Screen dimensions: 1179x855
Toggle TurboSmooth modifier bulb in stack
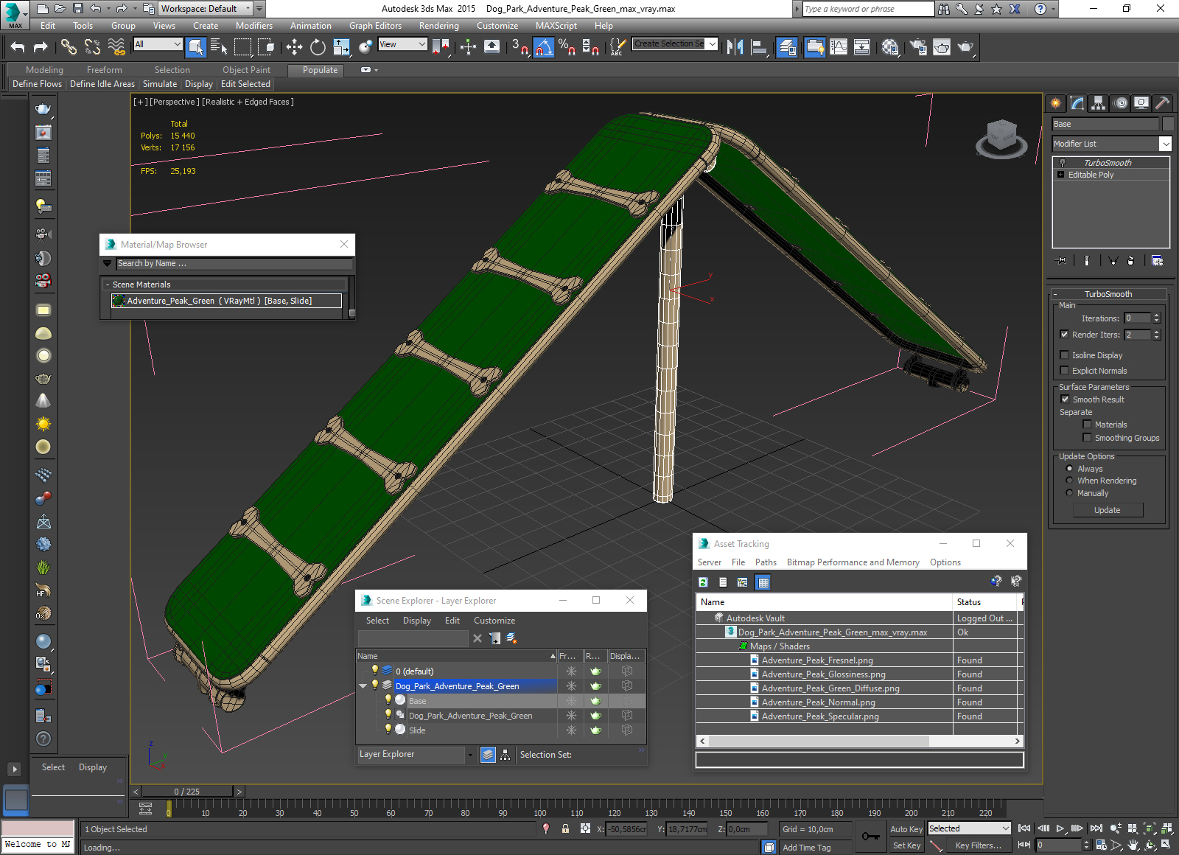(1063, 163)
